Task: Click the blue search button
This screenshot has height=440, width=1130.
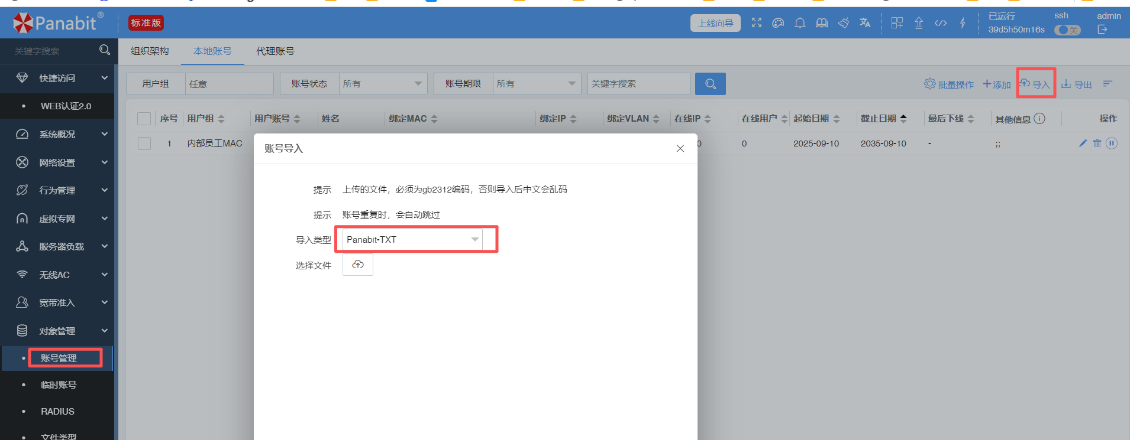Action: pos(711,84)
